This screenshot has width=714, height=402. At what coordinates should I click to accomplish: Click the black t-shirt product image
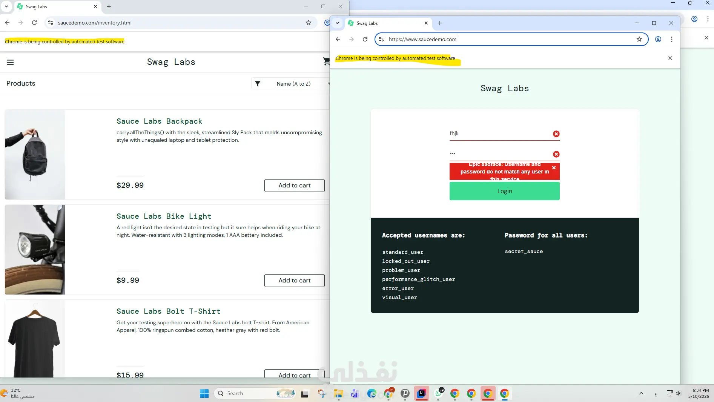click(35, 339)
